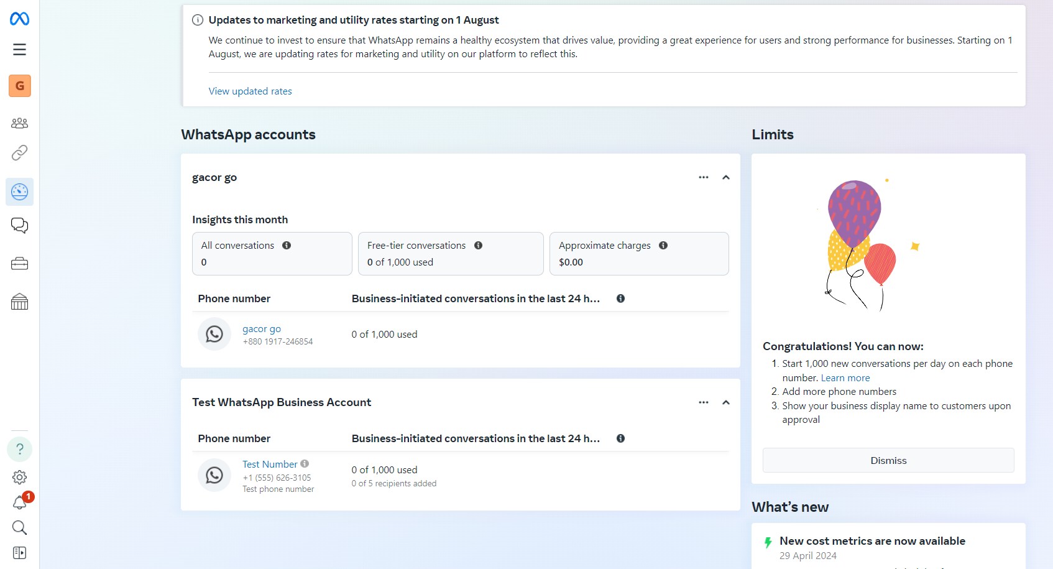
Task: Click WhatsApp icon for Test Number
Action: pos(214,475)
